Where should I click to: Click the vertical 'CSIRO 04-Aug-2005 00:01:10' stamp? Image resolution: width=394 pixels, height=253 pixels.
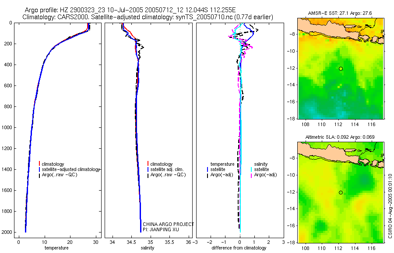pyautogui.click(x=390, y=206)
